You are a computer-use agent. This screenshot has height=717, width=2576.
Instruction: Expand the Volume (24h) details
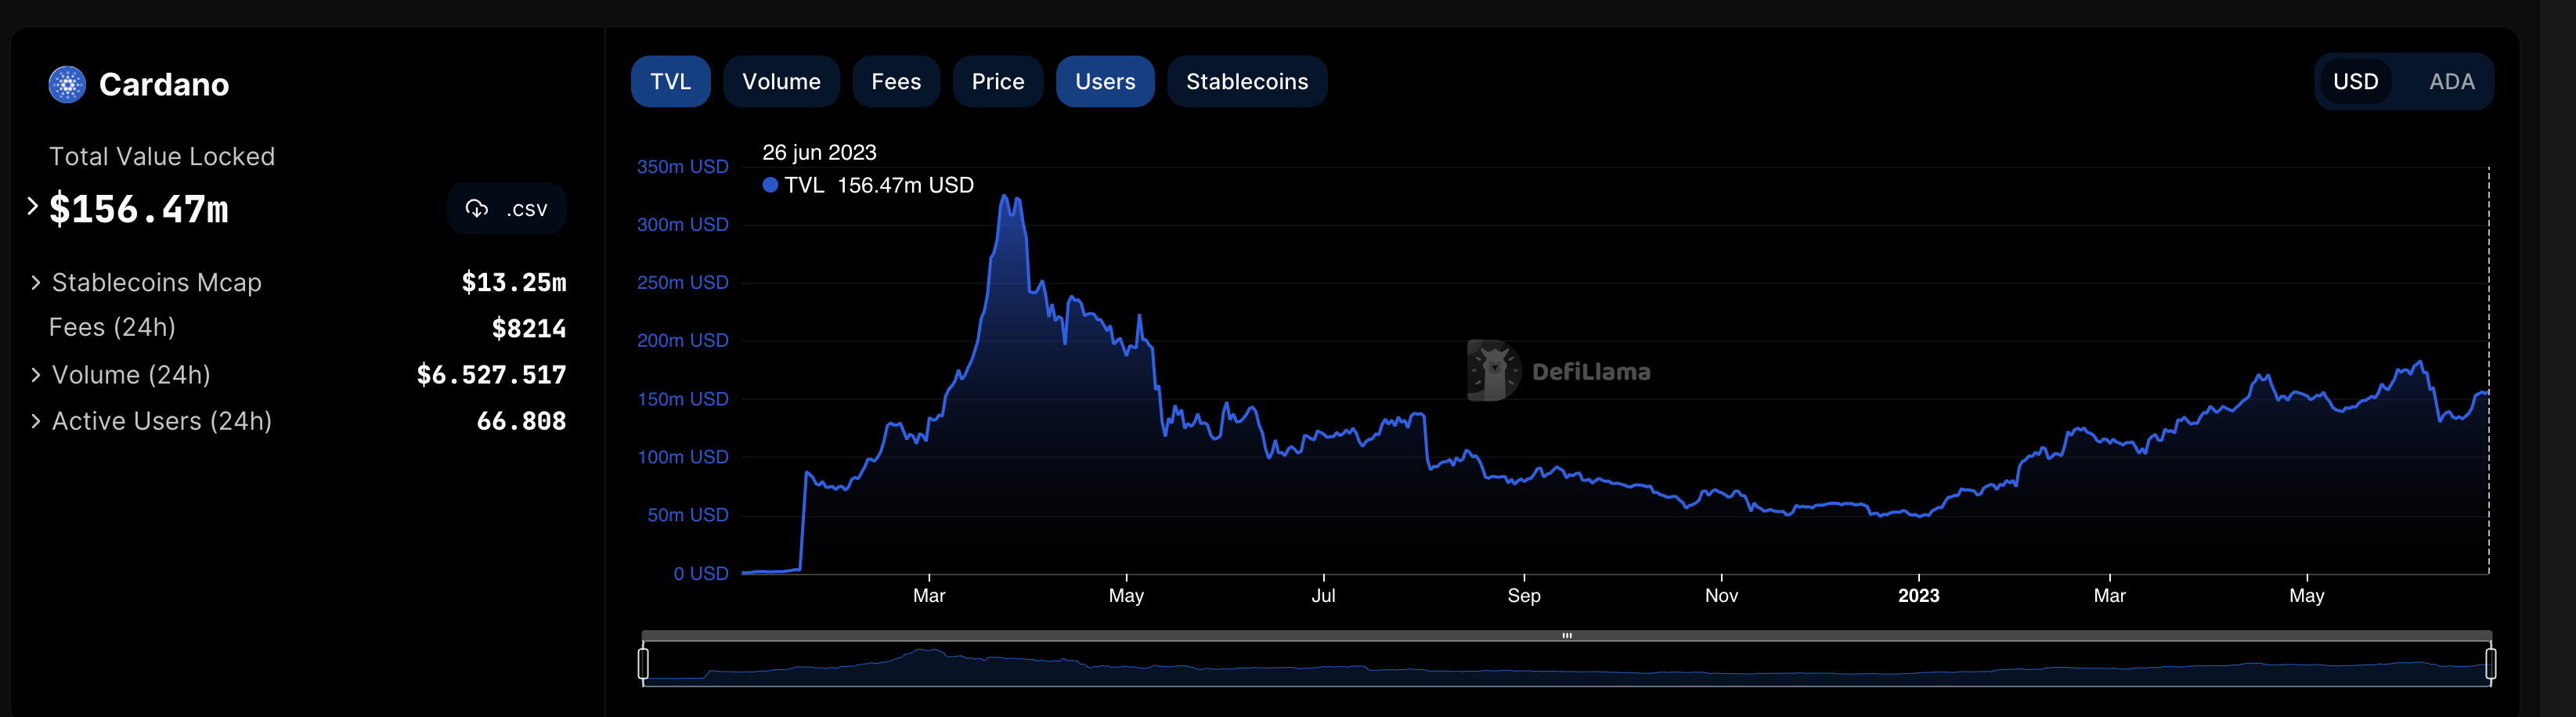(x=36, y=375)
